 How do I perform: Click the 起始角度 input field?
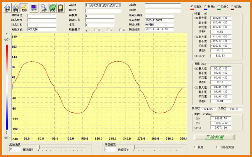pos(15,149)
